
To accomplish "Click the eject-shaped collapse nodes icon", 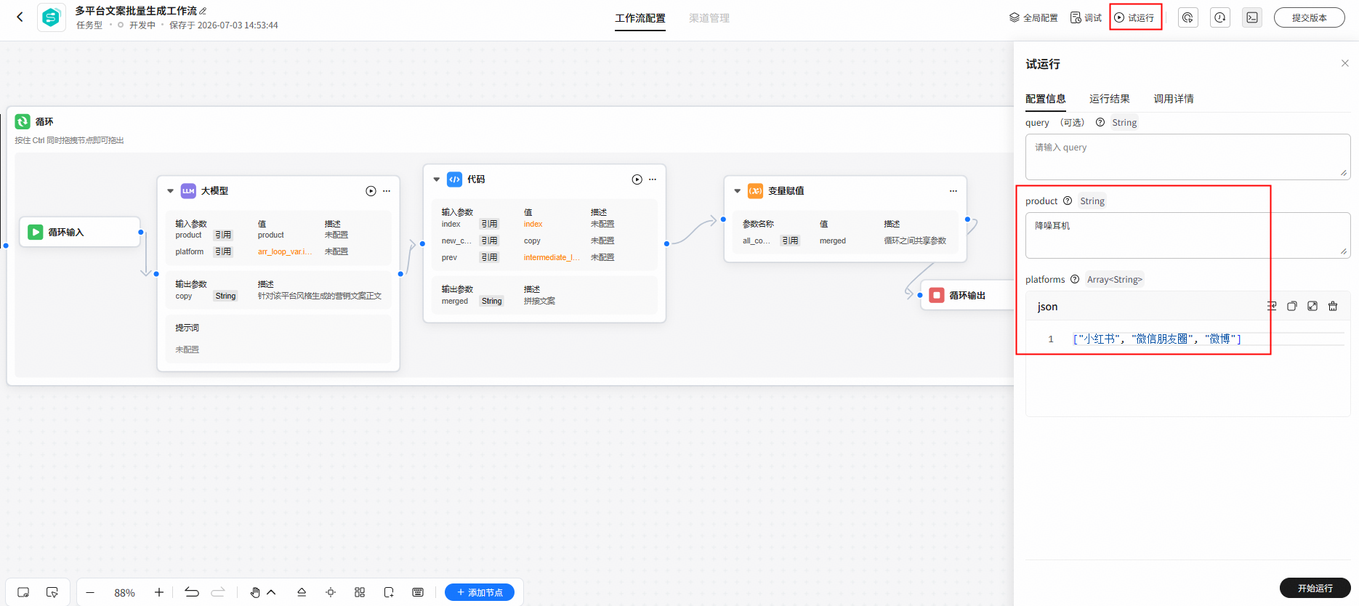I will point(302,592).
